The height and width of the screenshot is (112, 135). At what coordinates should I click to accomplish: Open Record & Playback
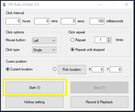[99, 102]
